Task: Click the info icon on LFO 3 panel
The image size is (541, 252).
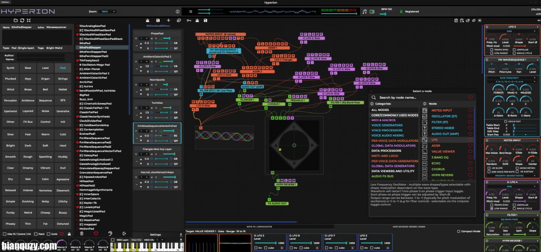Action: pyautogui.click(x=487, y=27)
